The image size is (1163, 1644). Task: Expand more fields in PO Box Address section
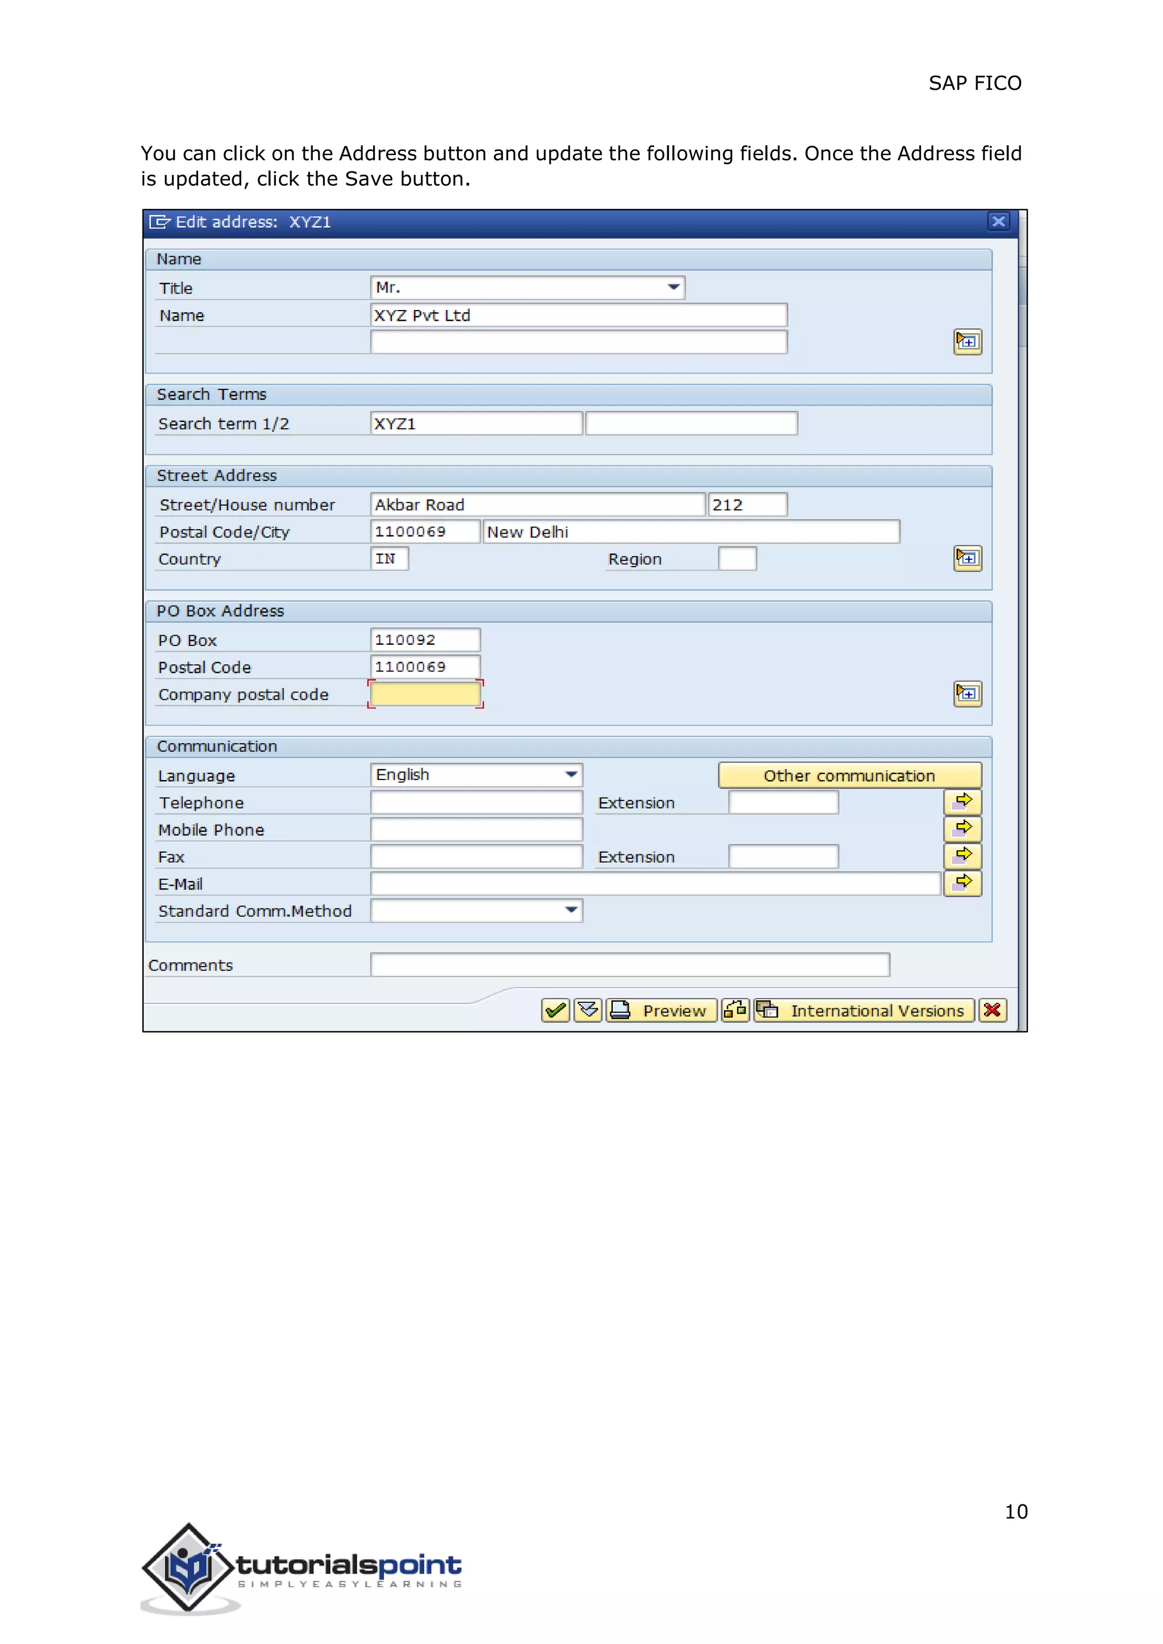968,694
